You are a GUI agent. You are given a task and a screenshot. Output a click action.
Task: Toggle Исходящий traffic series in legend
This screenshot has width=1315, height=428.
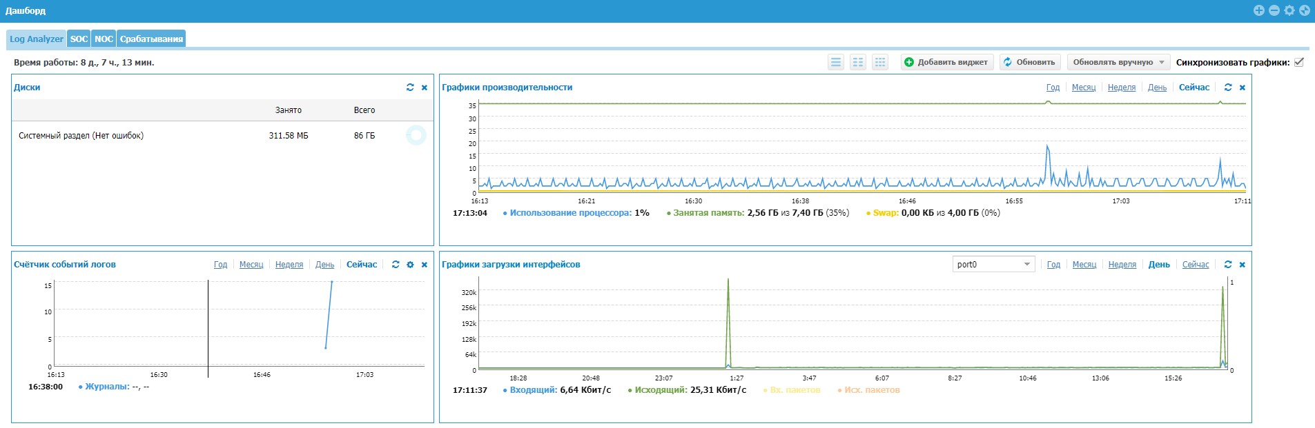pyautogui.click(x=687, y=390)
